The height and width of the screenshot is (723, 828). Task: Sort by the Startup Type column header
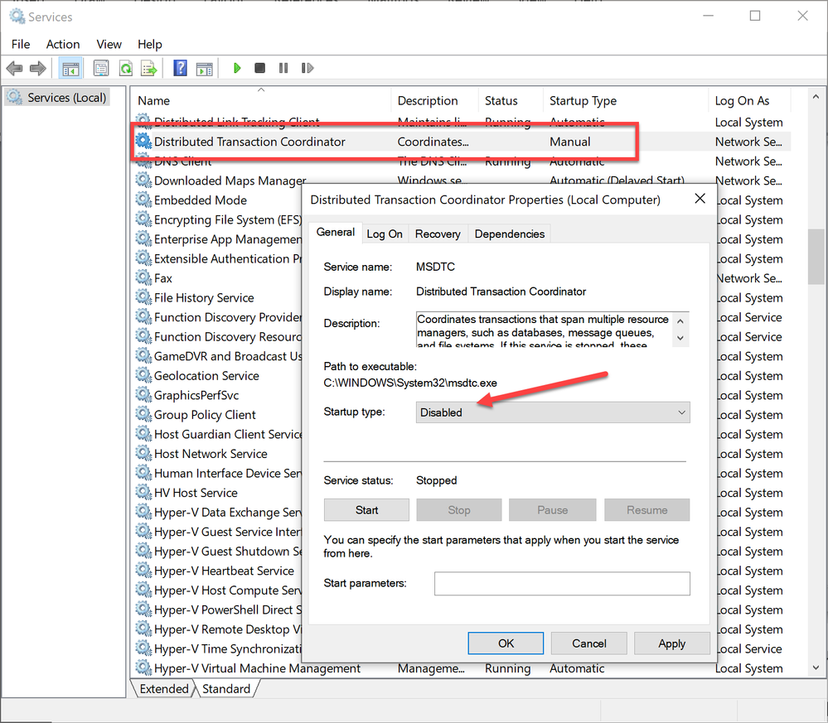click(x=626, y=100)
